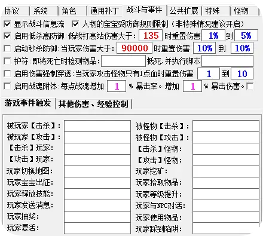Enable the 护符 checkbox

[x=7, y=61]
